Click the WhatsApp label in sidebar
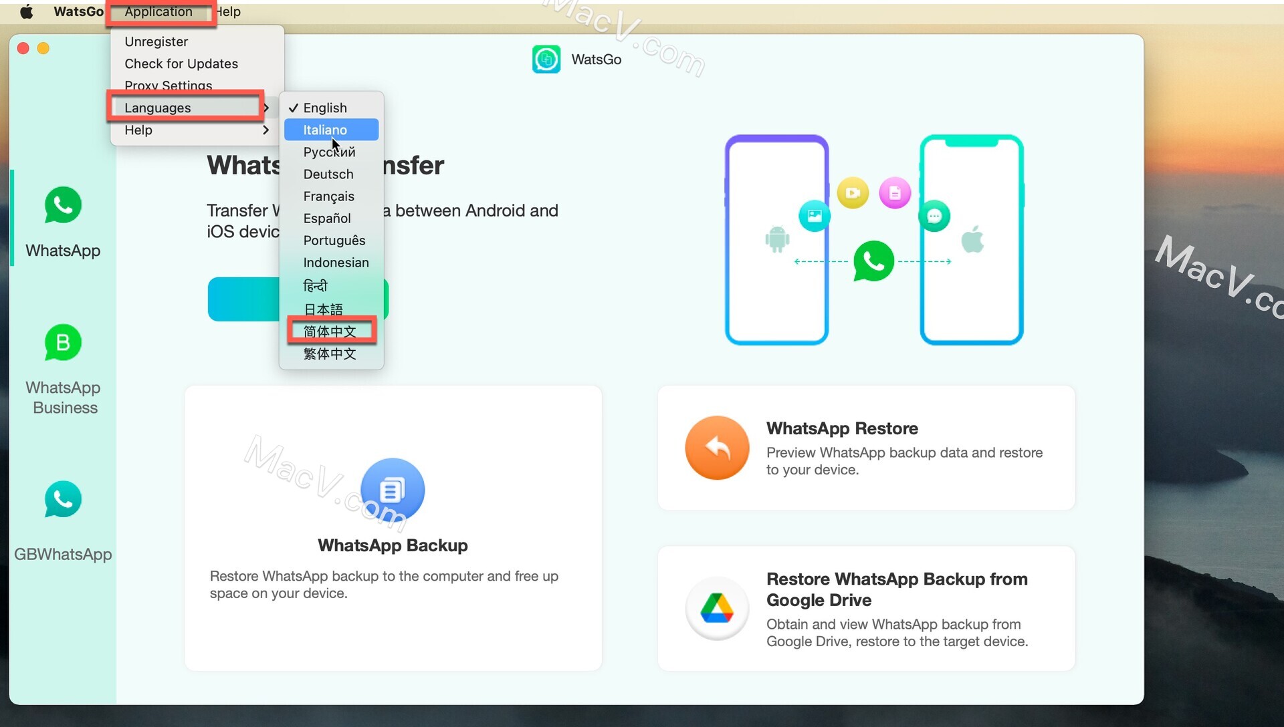1284x727 pixels. pos(63,251)
